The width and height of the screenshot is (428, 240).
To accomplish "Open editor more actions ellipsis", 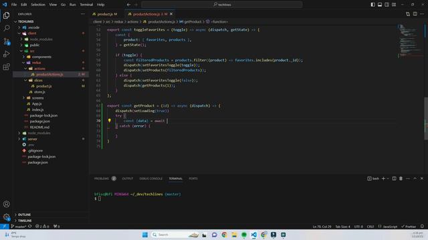I will tap(422, 14).
